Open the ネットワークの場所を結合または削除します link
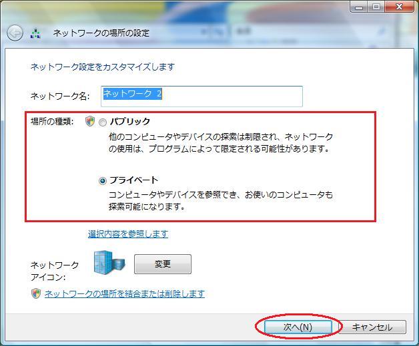Image resolution: width=419 pixels, height=346 pixels. click(x=124, y=293)
